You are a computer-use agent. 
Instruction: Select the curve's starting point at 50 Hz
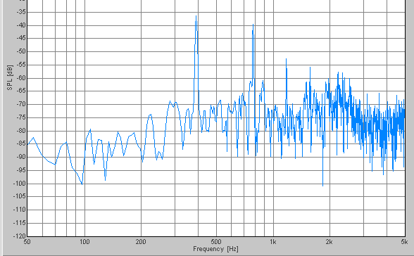(x=27, y=144)
